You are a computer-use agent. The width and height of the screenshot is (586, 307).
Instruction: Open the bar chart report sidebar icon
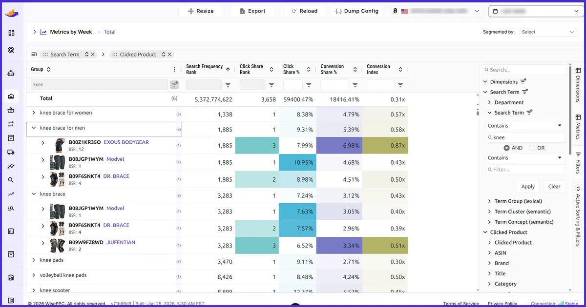11,231
